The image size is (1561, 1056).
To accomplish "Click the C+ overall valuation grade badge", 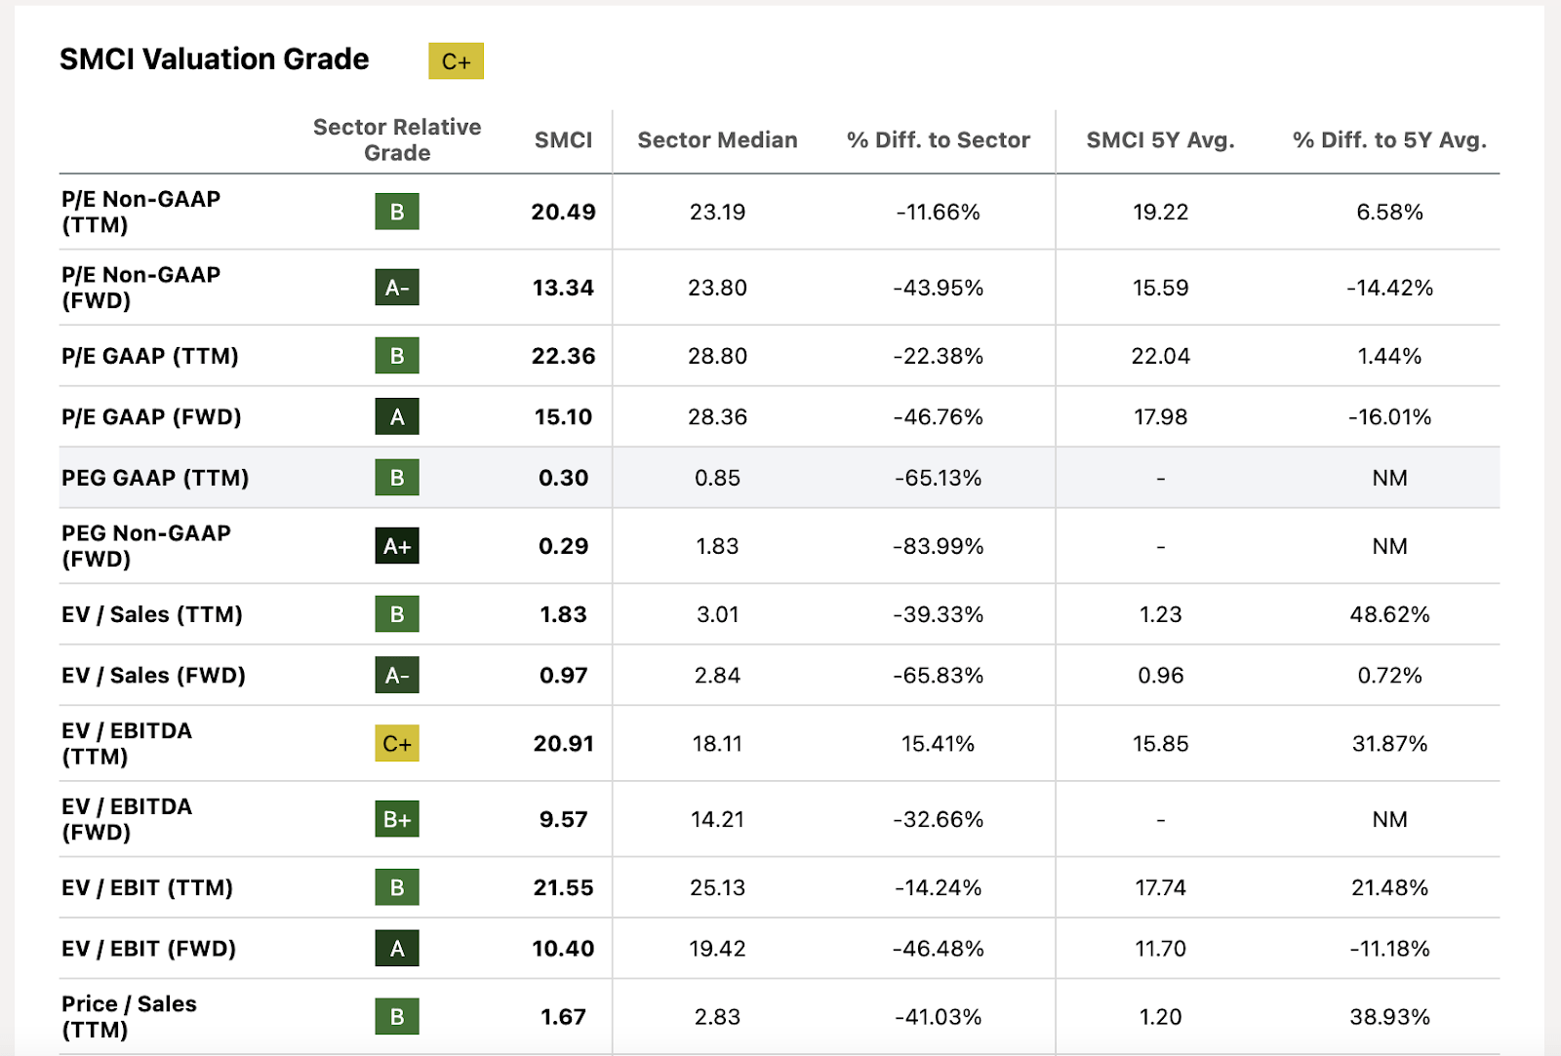I will pyautogui.click(x=456, y=61).
